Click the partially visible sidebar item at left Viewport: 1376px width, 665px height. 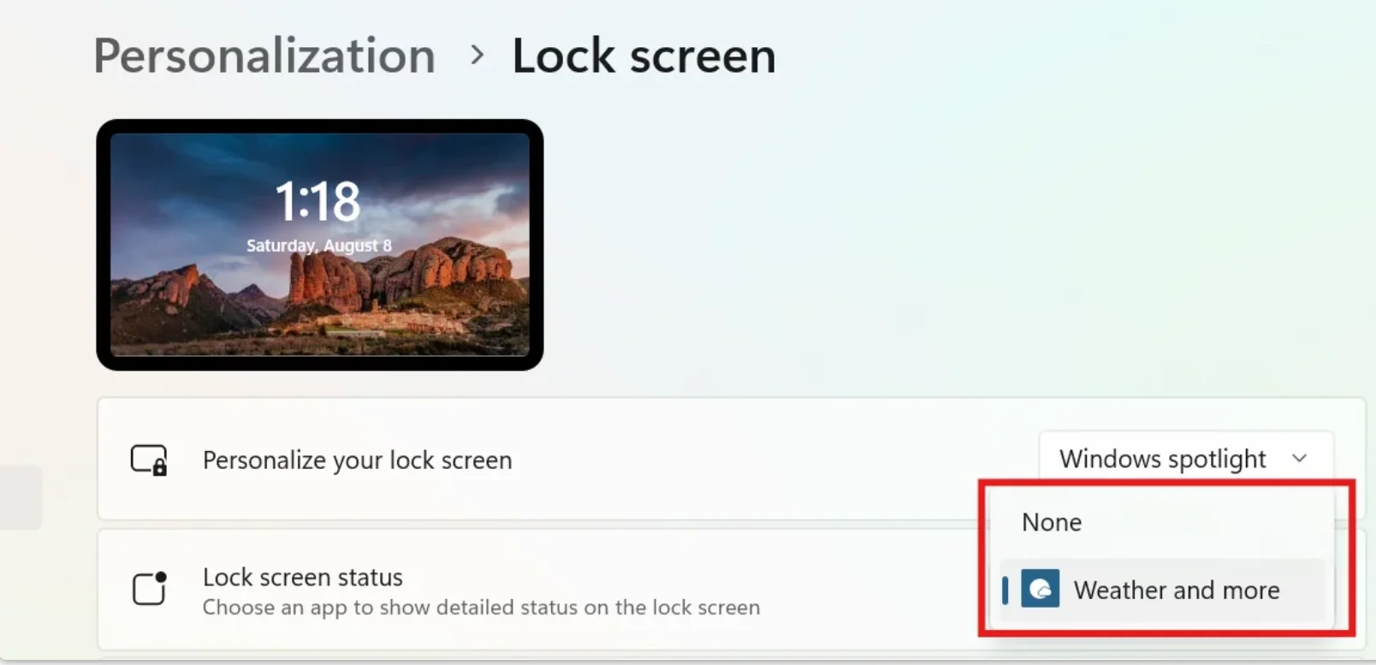tap(21, 497)
